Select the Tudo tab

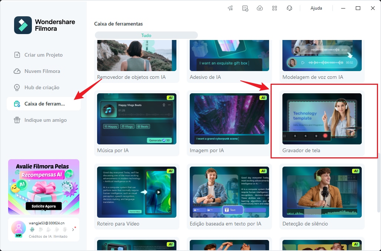click(x=146, y=36)
